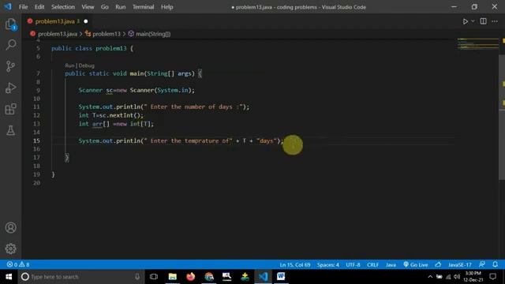
Task: Click the Run CodeLens above main
Action: point(69,65)
